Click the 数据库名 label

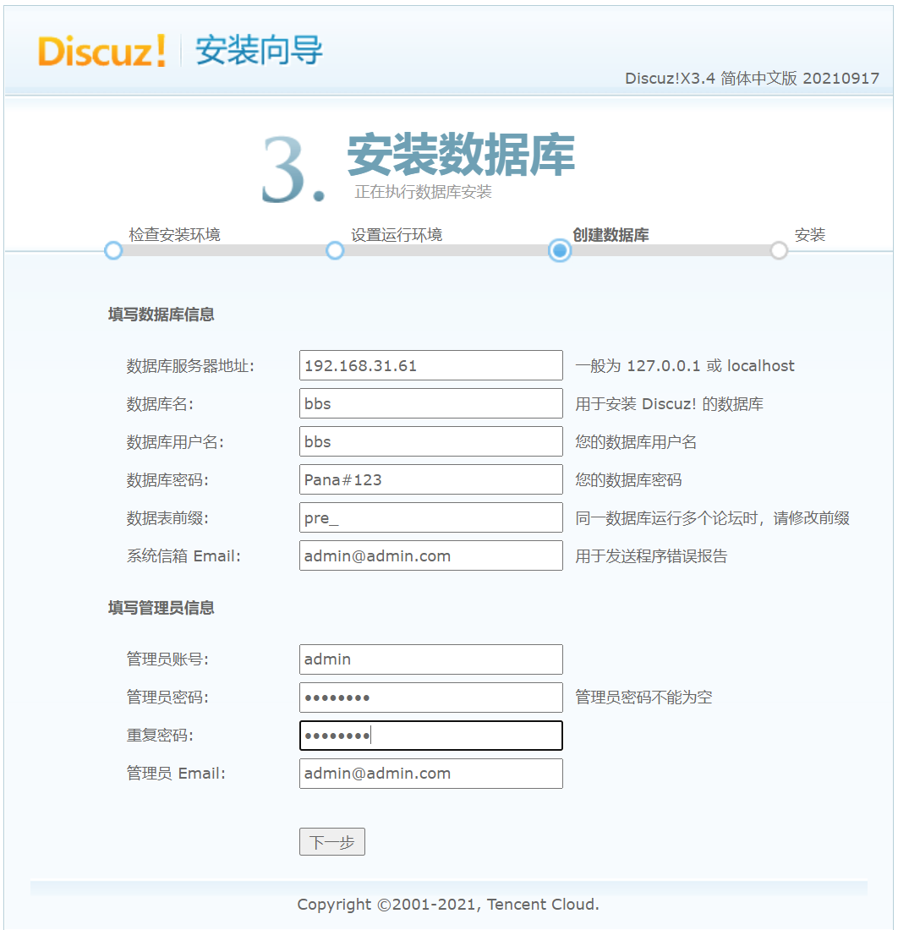point(160,404)
